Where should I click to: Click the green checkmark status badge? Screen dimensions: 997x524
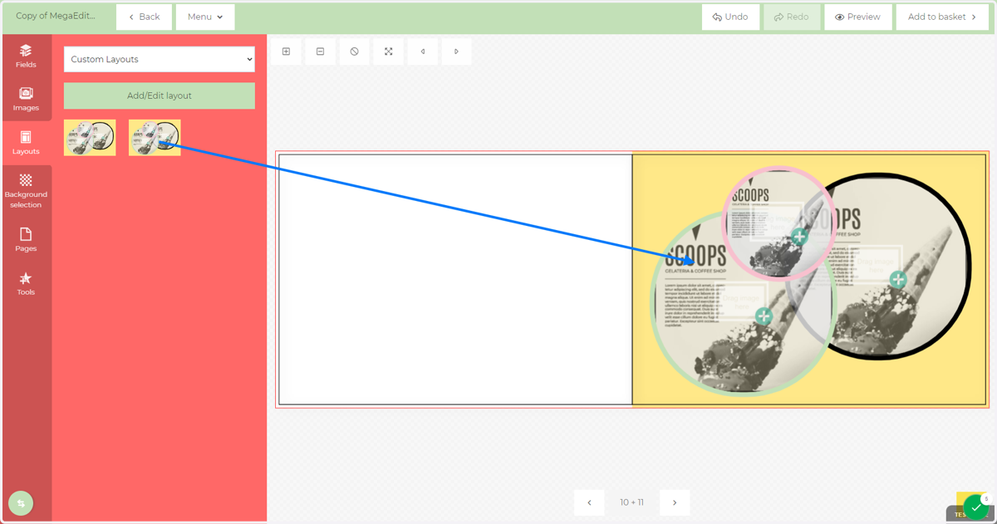click(975, 507)
